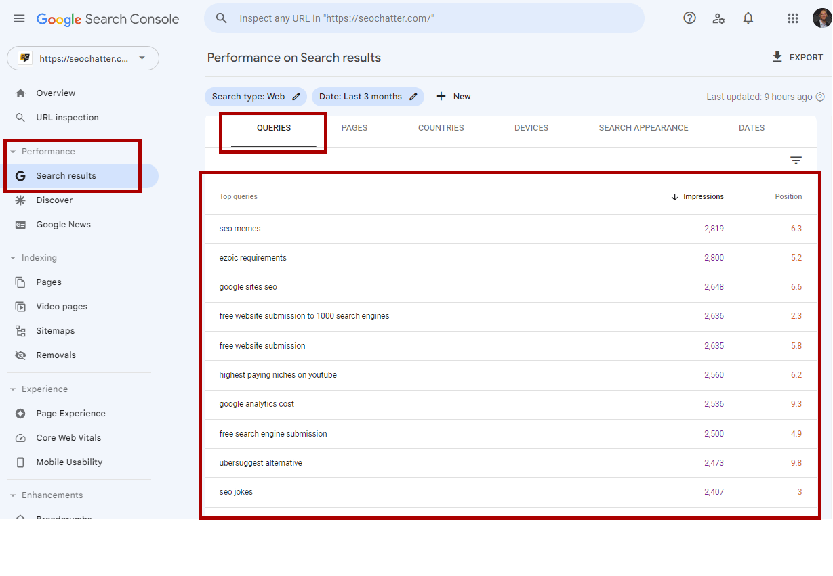Switch to the Dates tab
833x576 pixels.
pyautogui.click(x=752, y=128)
